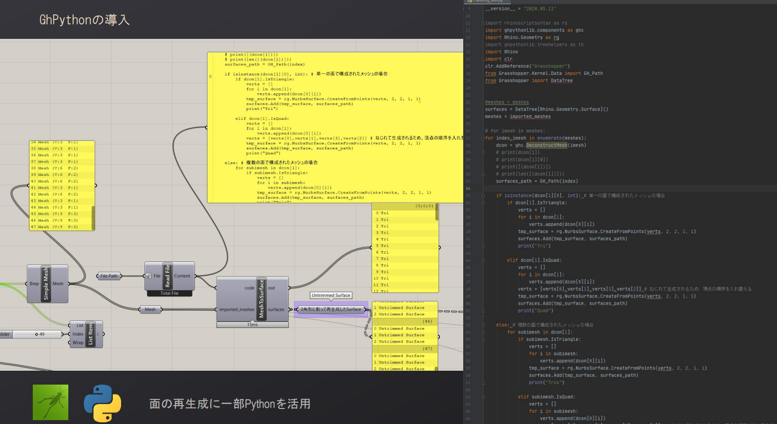Click the Brep input of Simple Mesh
This screenshot has width=777, height=424.
tap(34, 284)
